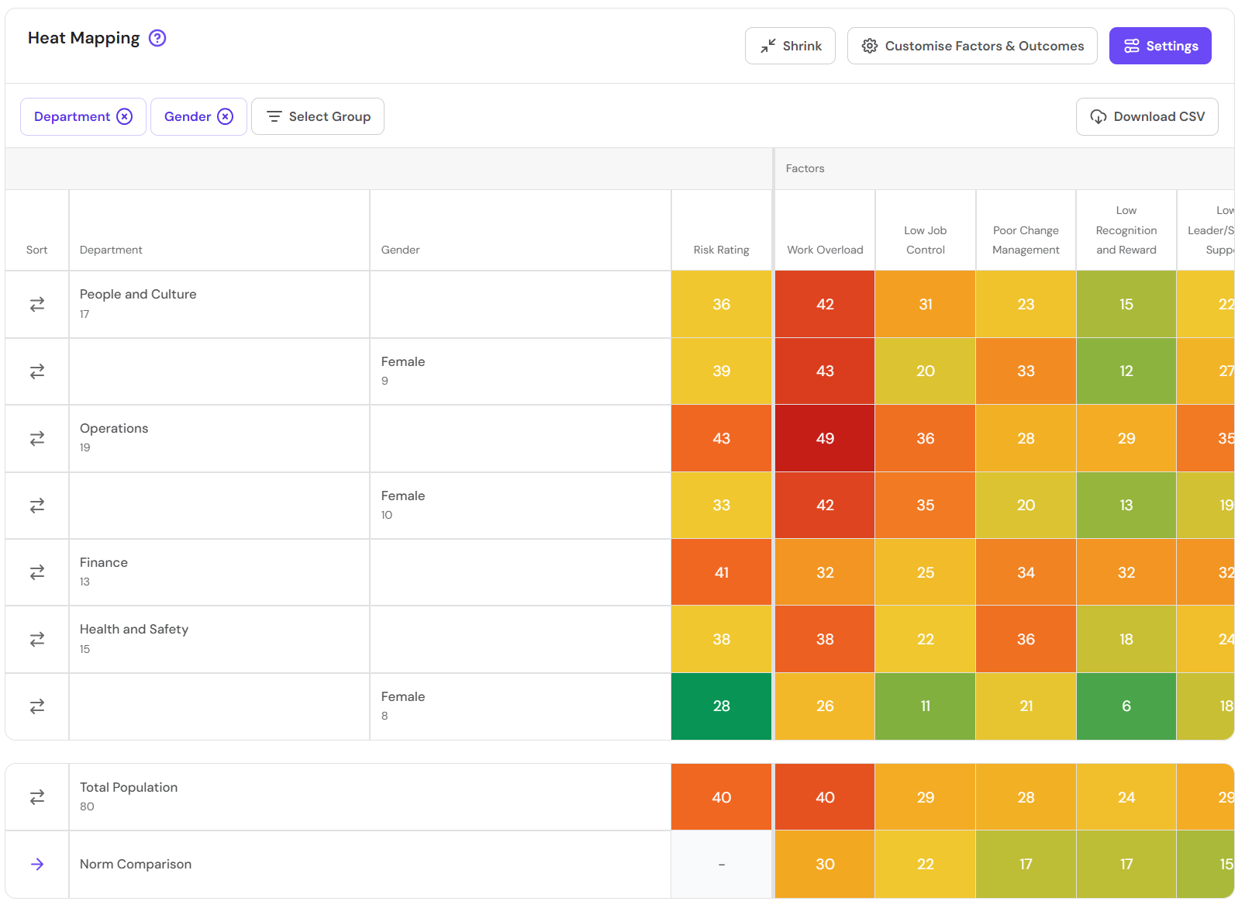Remove the Department filter chip
This screenshot has height=915, width=1252.
(x=125, y=116)
